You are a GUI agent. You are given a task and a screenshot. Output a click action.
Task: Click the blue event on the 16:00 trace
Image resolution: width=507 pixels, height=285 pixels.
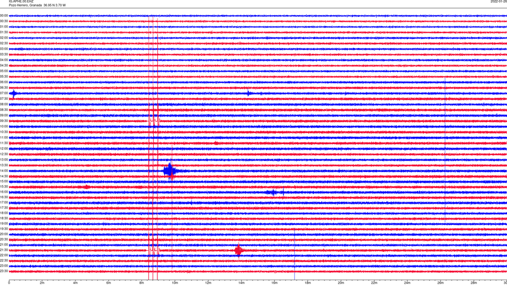[275, 193]
